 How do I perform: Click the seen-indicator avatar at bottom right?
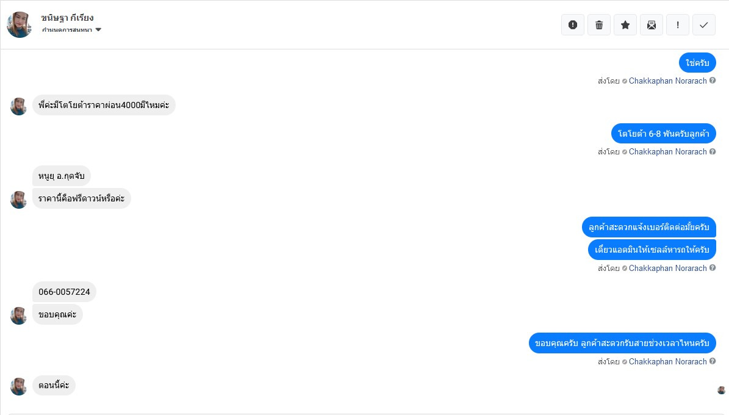click(x=721, y=390)
